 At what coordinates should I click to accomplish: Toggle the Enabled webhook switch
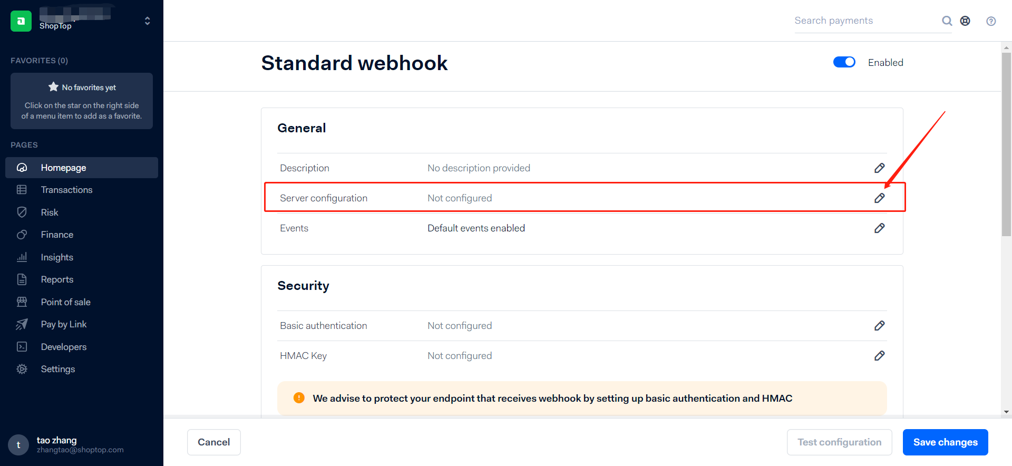tap(844, 62)
